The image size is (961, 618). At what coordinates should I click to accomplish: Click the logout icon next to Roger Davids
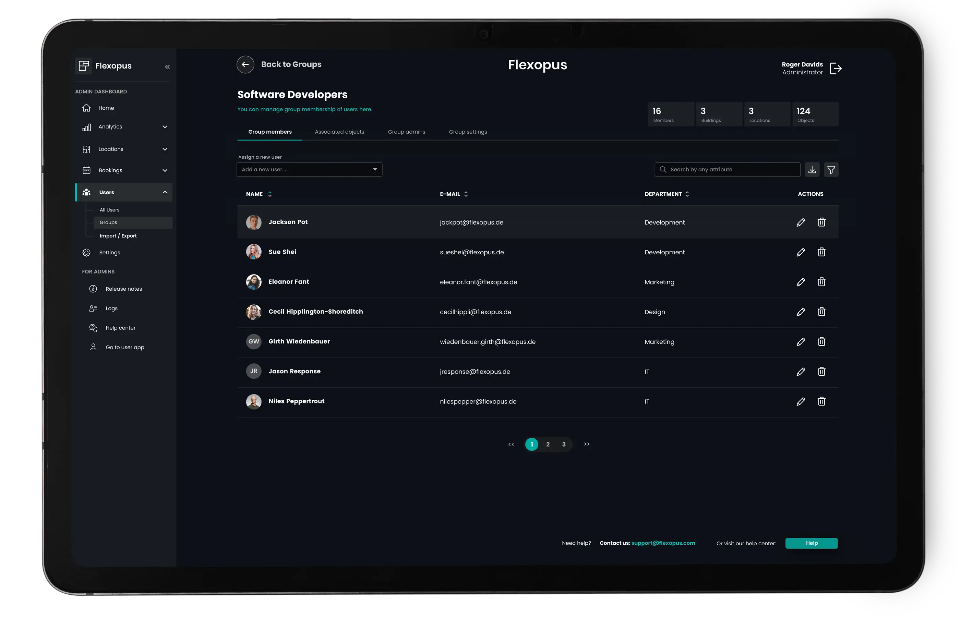pyautogui.click(x=836, y=69)
